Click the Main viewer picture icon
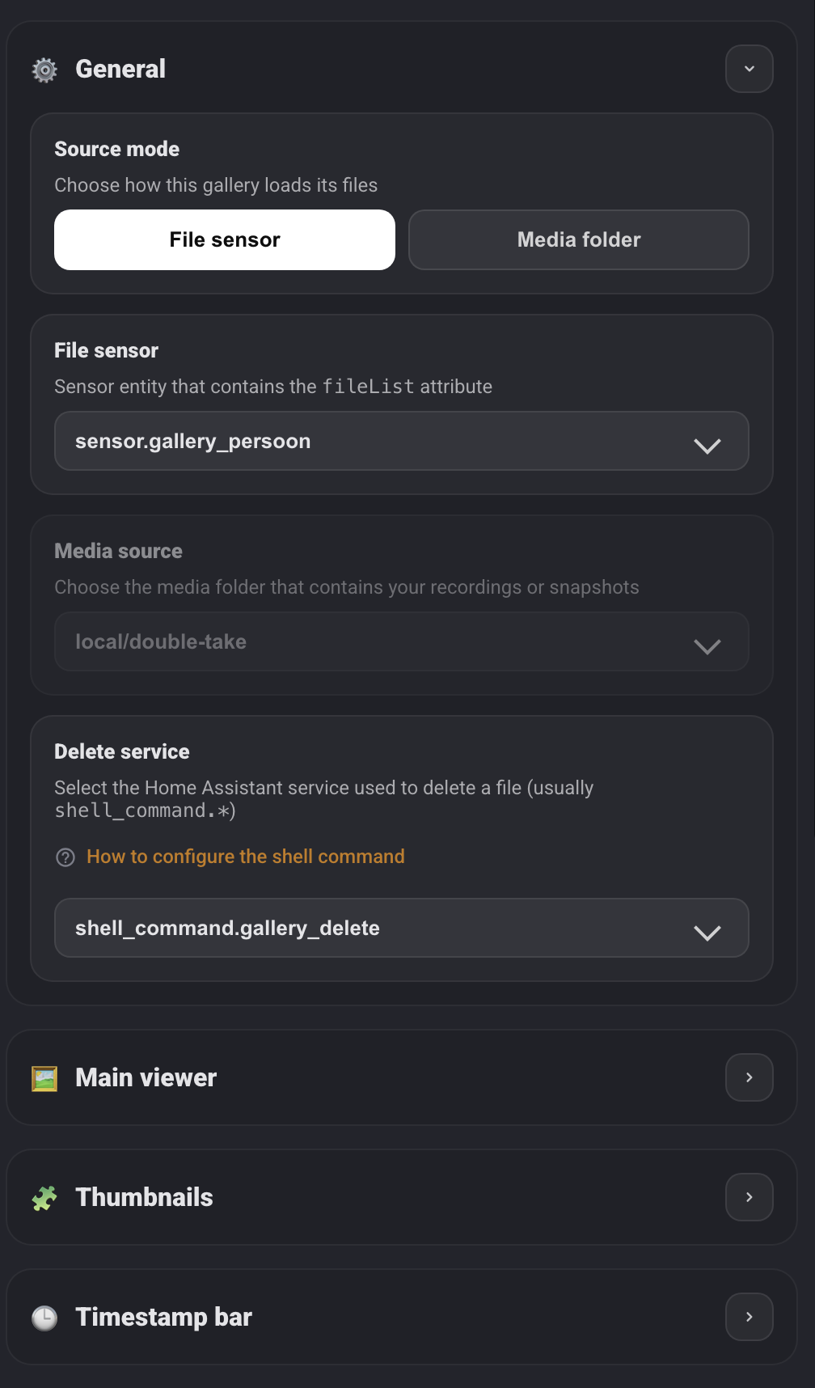 [x=44, y=1078]
